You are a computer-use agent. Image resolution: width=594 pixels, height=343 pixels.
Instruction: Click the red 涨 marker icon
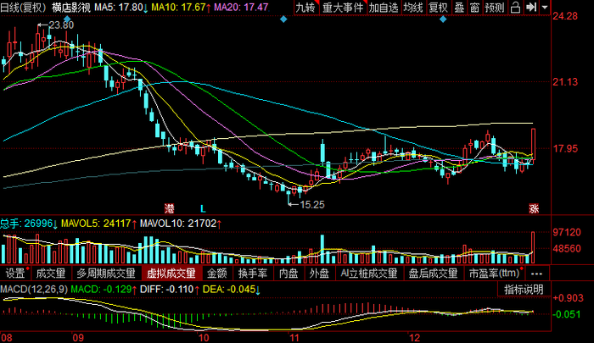pyautogui.click(x=534, y=208)
